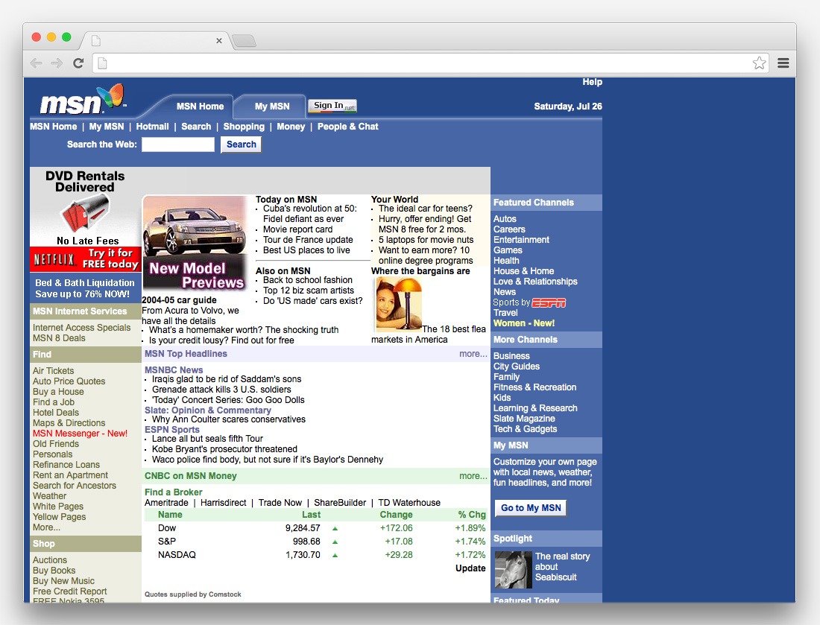Open Free Credit Report link

point(69,591)
